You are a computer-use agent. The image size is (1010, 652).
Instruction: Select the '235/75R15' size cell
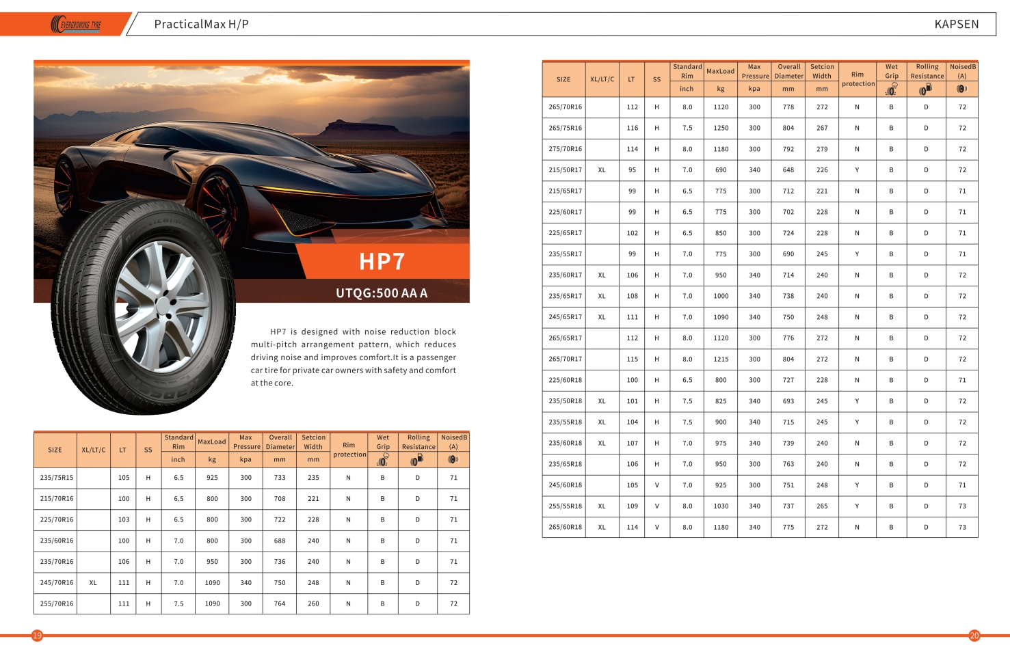click(x=57, y=478)
